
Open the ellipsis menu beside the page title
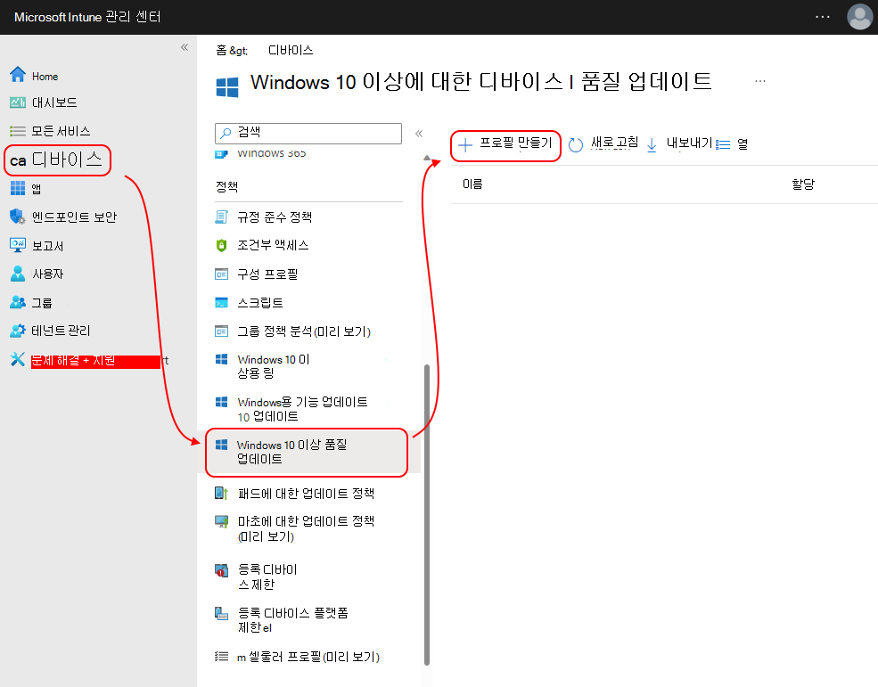point(760,80)
